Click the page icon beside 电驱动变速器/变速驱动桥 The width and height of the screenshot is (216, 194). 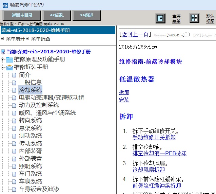14,98
